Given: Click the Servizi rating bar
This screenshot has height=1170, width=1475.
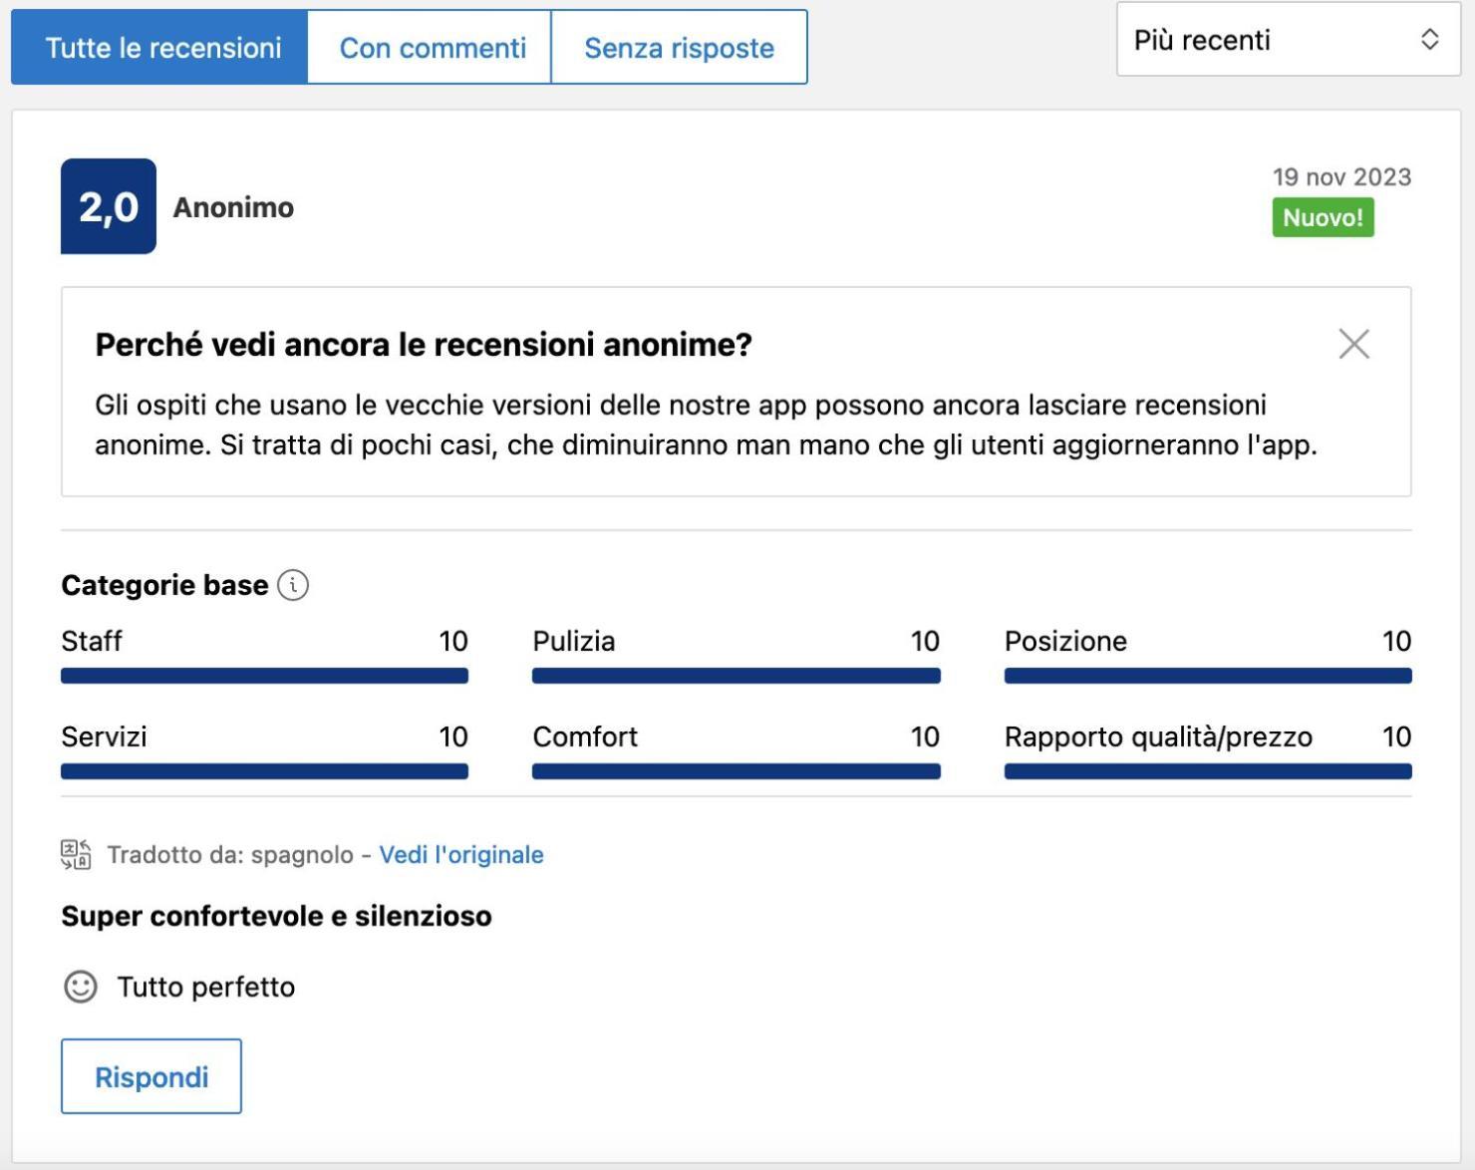Looking at the screenshot, I should click(264, 771).
